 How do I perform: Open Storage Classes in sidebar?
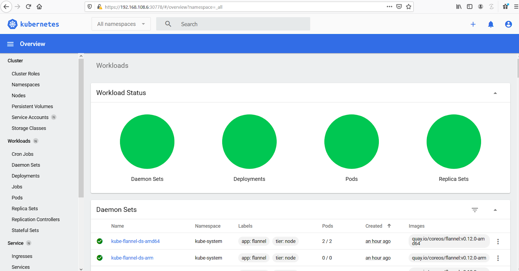[x=29, y=128]
